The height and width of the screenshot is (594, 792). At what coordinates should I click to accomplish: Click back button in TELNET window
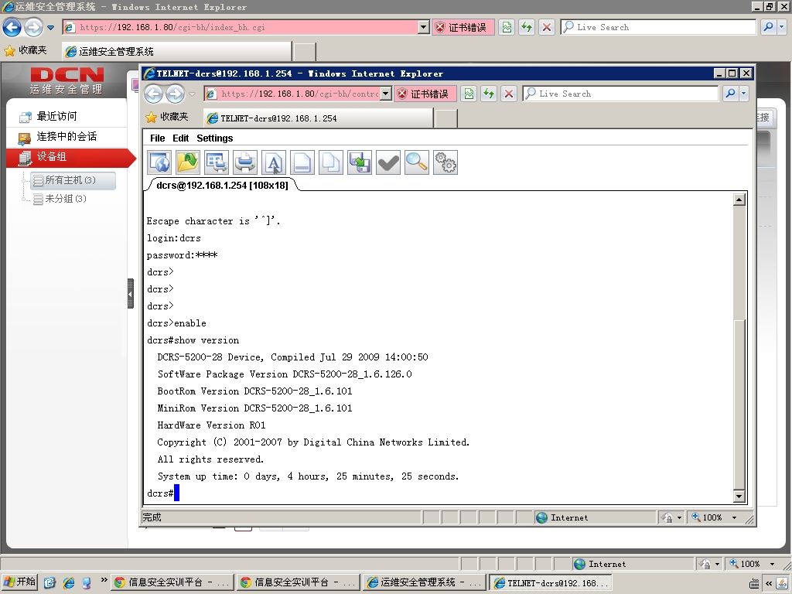154,94
